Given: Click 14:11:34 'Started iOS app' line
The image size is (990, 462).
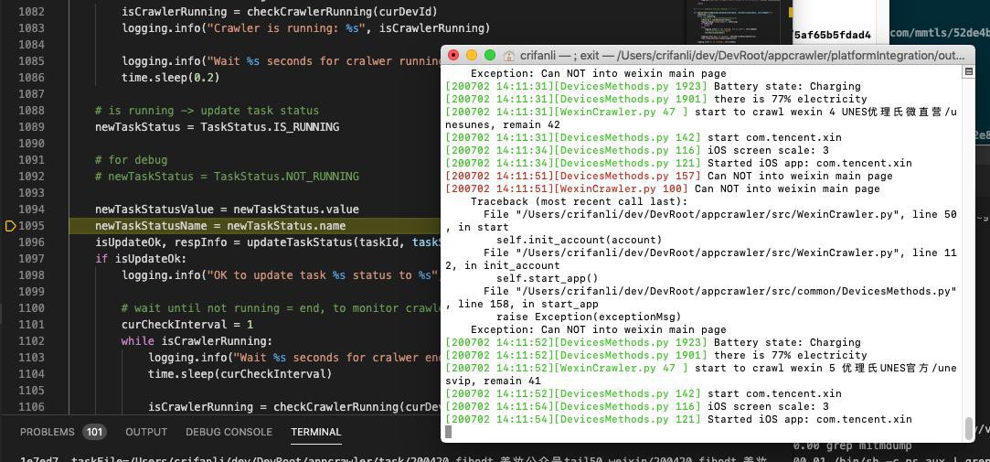Looking at the screenshot, I should point(678,163).
